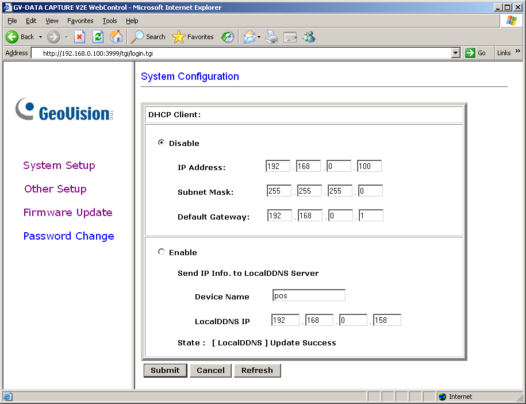Click the Cancel button
526x404 pixels.
(x=210, y=371)
